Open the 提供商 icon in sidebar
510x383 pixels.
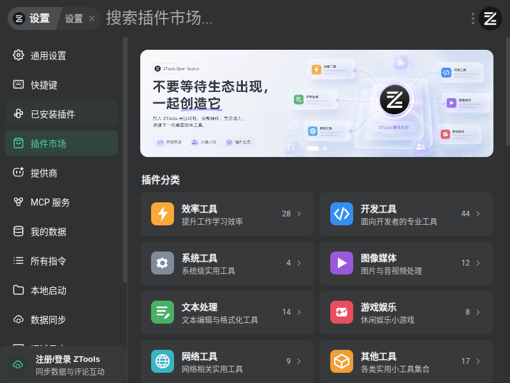click(18, 172)
